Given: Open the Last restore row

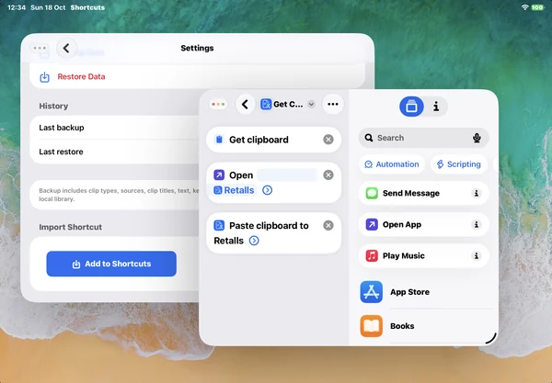Looking at the screenshot, I should click(x=115, y=152).
